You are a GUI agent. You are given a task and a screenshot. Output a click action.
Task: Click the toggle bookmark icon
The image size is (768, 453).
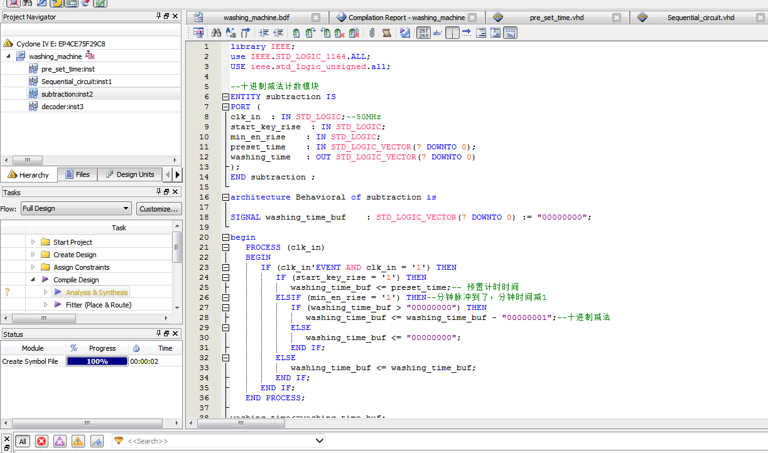(296, 33)
